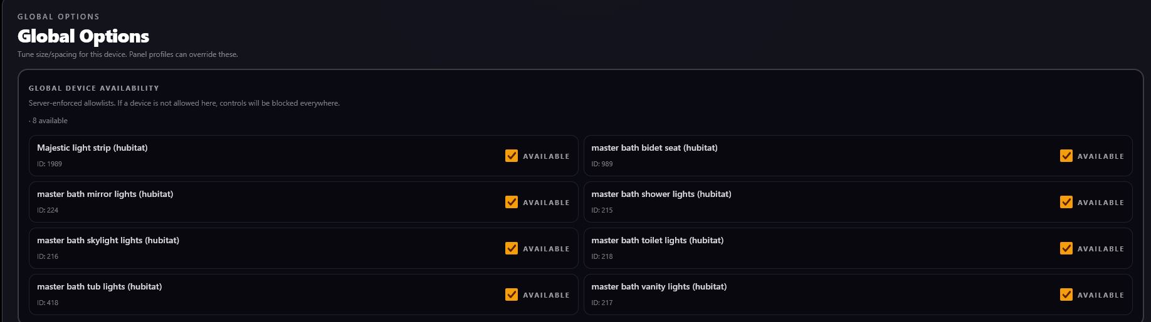Click the Global Device Availability section title

93,88
